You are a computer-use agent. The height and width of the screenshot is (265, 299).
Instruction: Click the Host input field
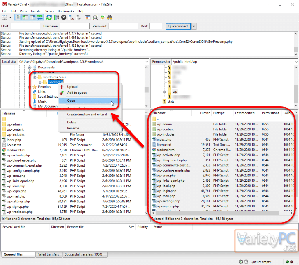(25, 26)
